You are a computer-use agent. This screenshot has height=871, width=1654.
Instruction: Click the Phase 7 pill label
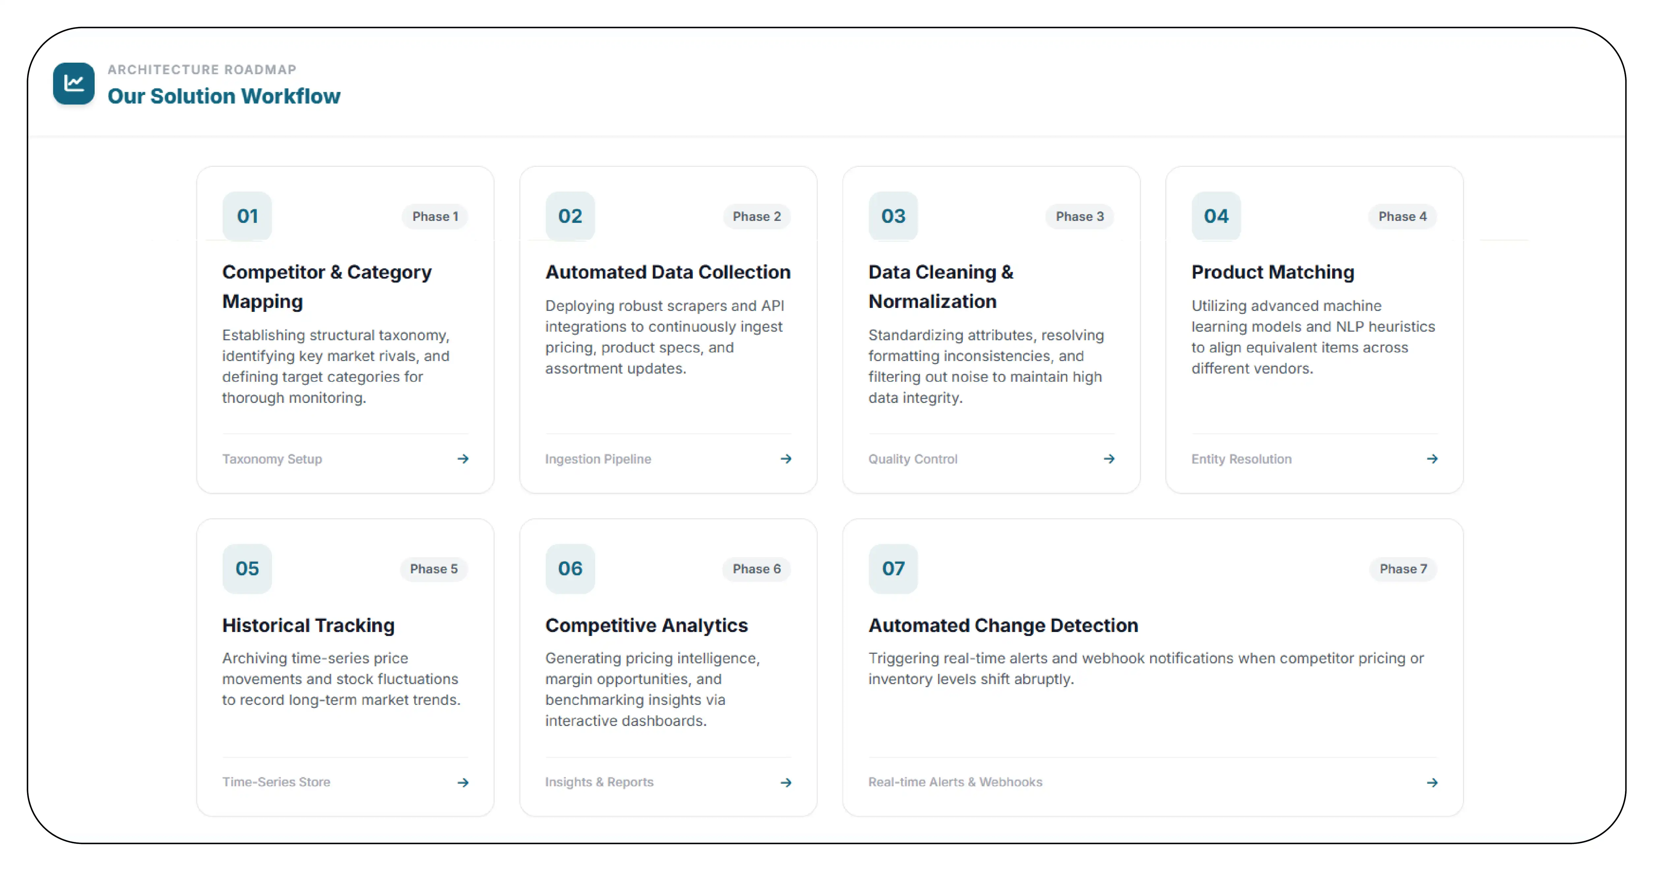[1404, 569]
